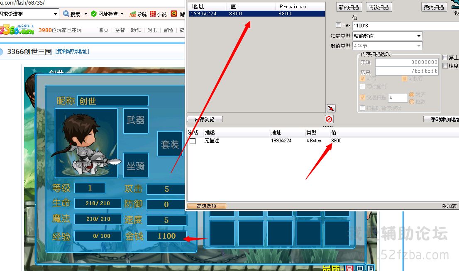Set game quality to 中
The width and height of the screenshot is (459, 271).
pyautogui.click(x=360, y=268)
